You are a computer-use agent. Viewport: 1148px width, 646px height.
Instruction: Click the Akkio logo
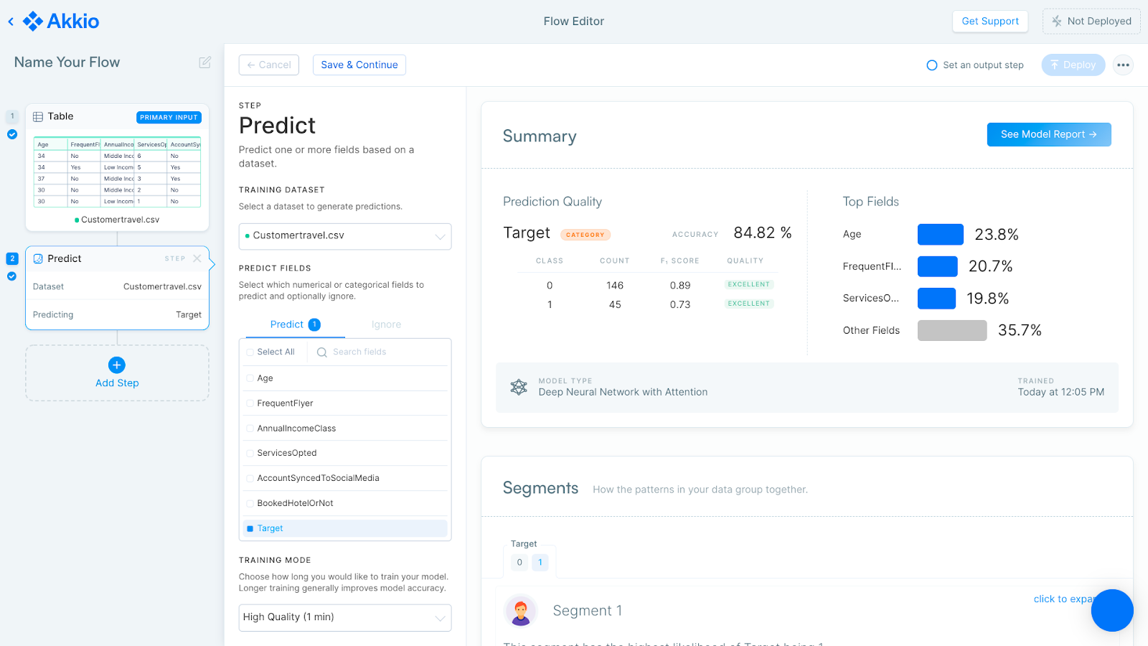pos(61,21)
